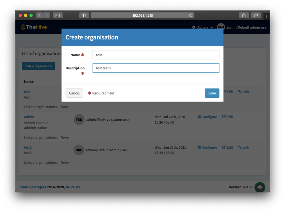Cancel the Create organisation dialog
Screen dimensions: 285x212
(74, 93)
